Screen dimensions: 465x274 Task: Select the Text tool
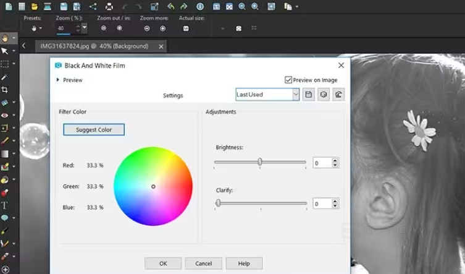point(5,205)
